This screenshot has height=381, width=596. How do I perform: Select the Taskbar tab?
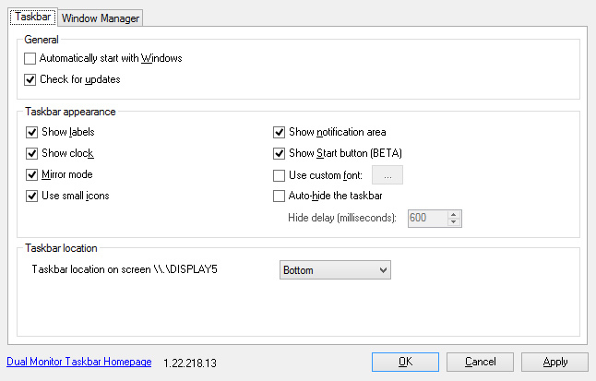(33, 17)
